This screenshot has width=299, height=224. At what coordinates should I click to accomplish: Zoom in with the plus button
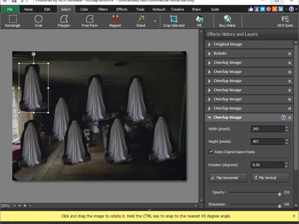[25, 206]
